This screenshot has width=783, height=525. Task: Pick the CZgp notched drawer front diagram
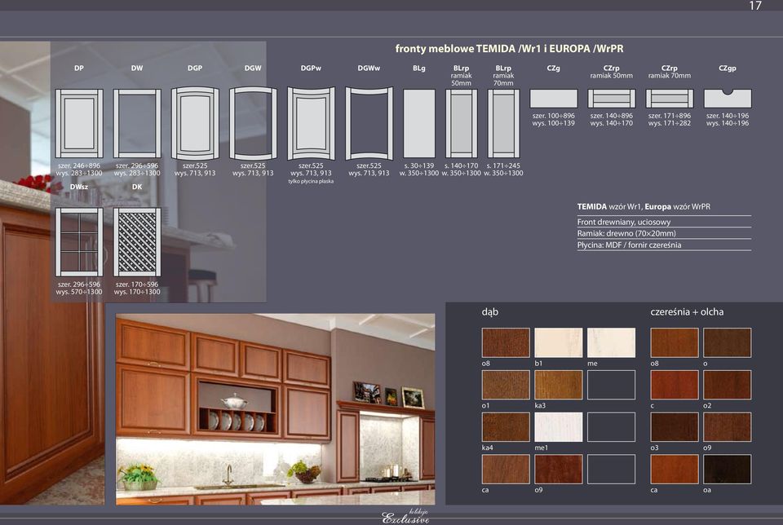[727, 99]
